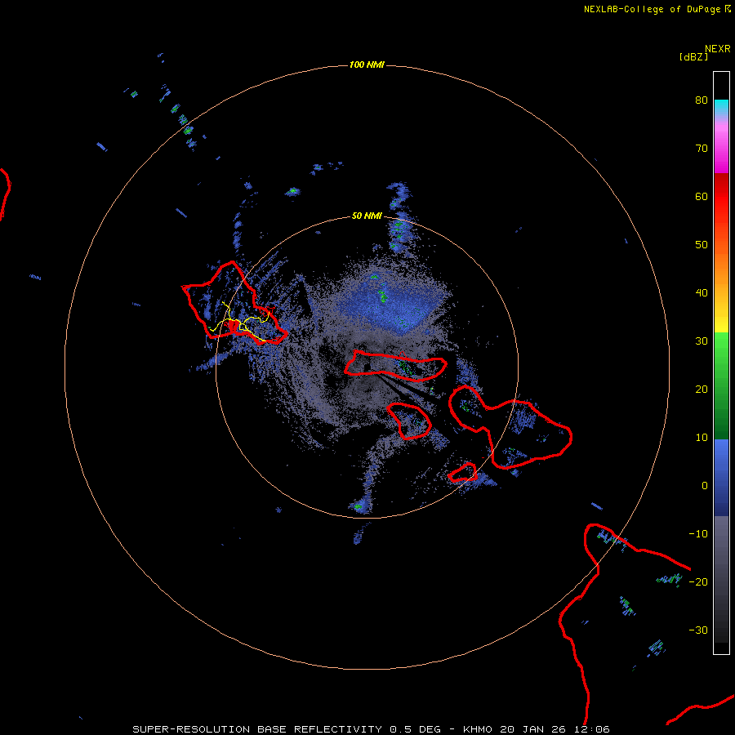The image size is (735, 735).
Task: Click the cyan band of the color bar
Action: pos(721,105)
